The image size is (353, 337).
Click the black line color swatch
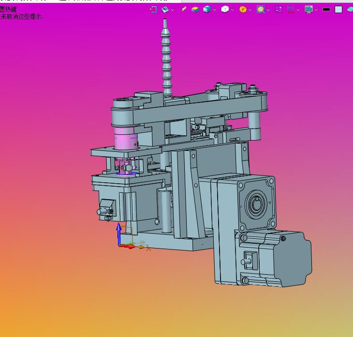coord(326,10)
